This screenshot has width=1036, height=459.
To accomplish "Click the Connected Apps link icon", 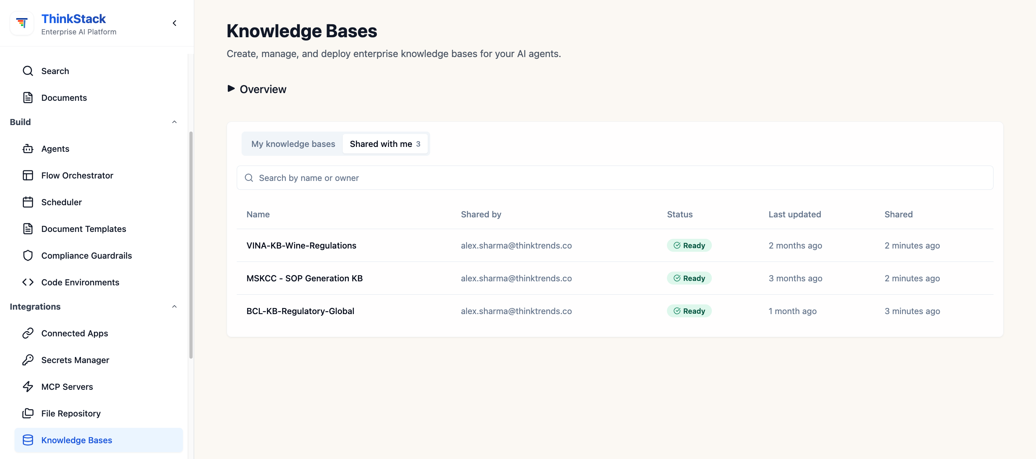I will point(28,333).
